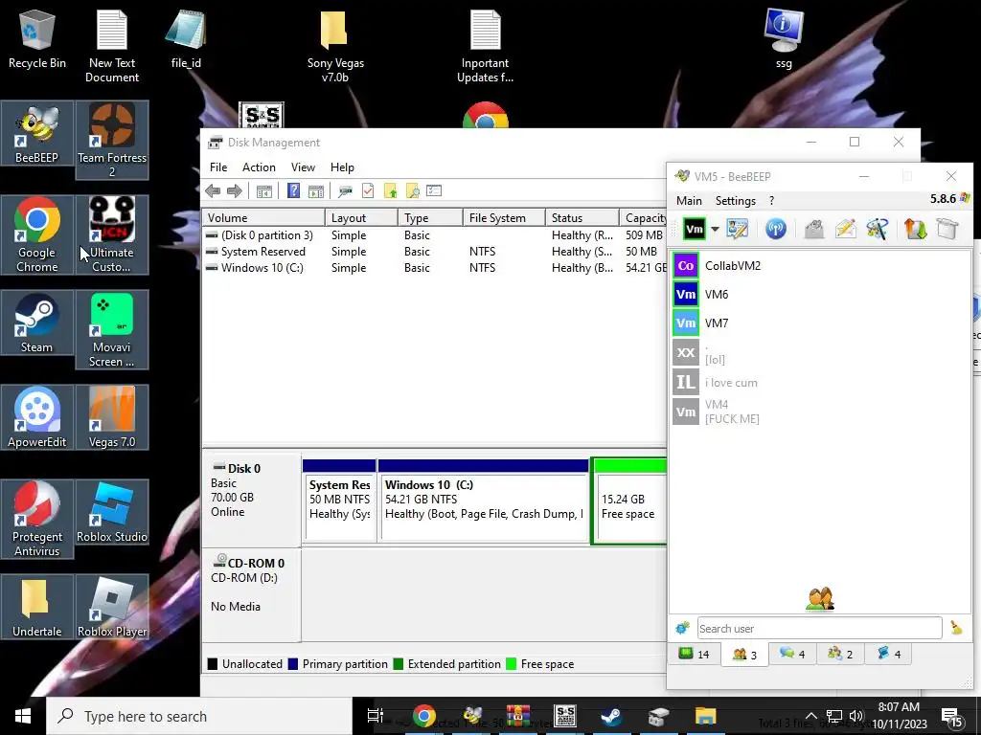Click the yellow note with green arrow icon
981x735 pixels.
(x=391, y=190)
